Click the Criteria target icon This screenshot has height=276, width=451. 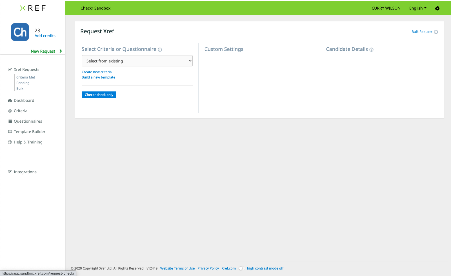(10, 111)
